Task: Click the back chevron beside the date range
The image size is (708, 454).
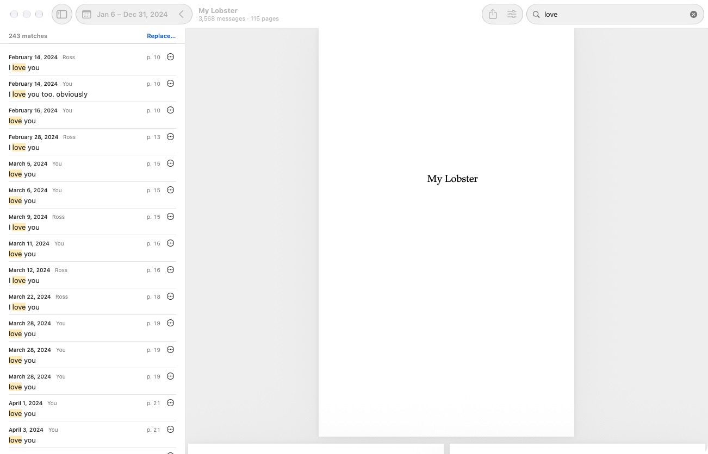Action: coord(182,15)
